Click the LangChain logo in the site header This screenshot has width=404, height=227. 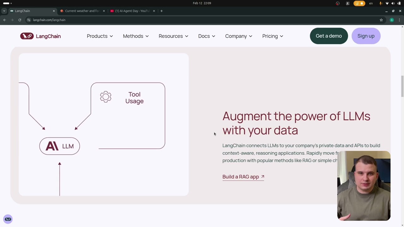[40, 36]
